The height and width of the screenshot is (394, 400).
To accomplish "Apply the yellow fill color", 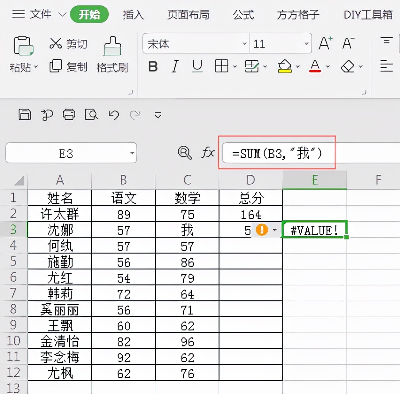I will click(x=285, y=66).
